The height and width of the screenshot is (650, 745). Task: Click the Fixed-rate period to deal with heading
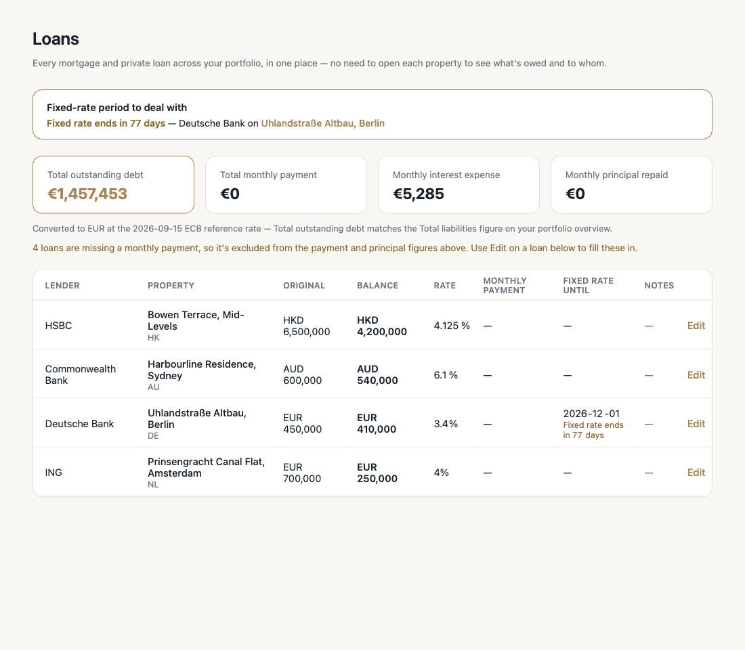(x=117, y=108)
